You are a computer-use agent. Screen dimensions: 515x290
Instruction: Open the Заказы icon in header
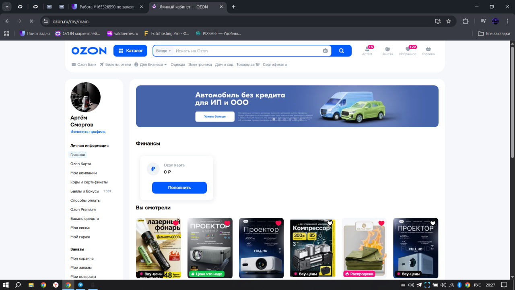(x=387, y=51)
